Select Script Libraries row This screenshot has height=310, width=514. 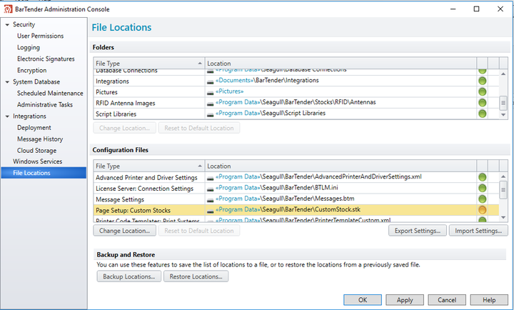pyautogui.click(x=296, y=114)
